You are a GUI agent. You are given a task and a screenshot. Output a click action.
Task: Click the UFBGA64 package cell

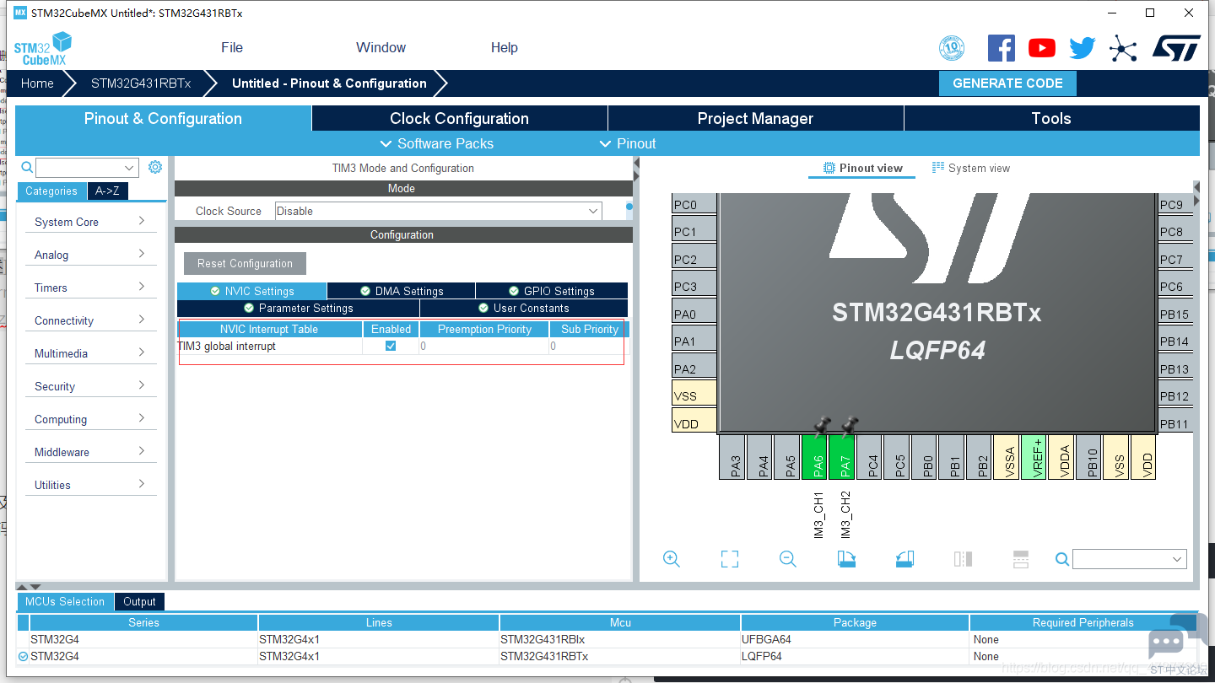pyautogui.click(x=855, y=639)
